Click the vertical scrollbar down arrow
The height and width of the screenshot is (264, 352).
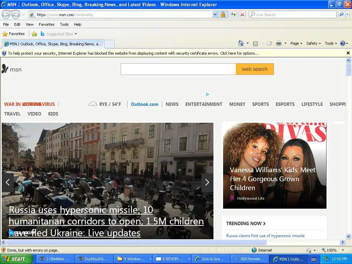coord(348,236)
